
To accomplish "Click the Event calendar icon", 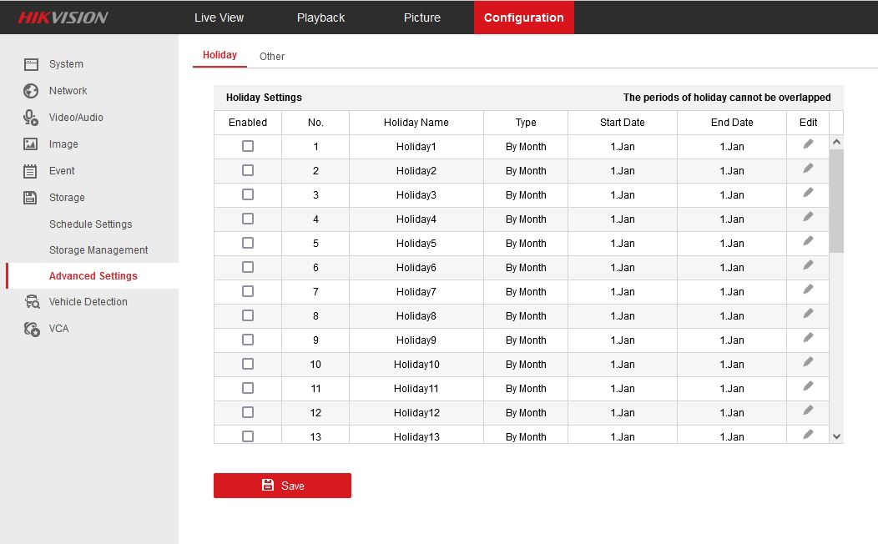I will pyautogui.click(x=31, y=171).
